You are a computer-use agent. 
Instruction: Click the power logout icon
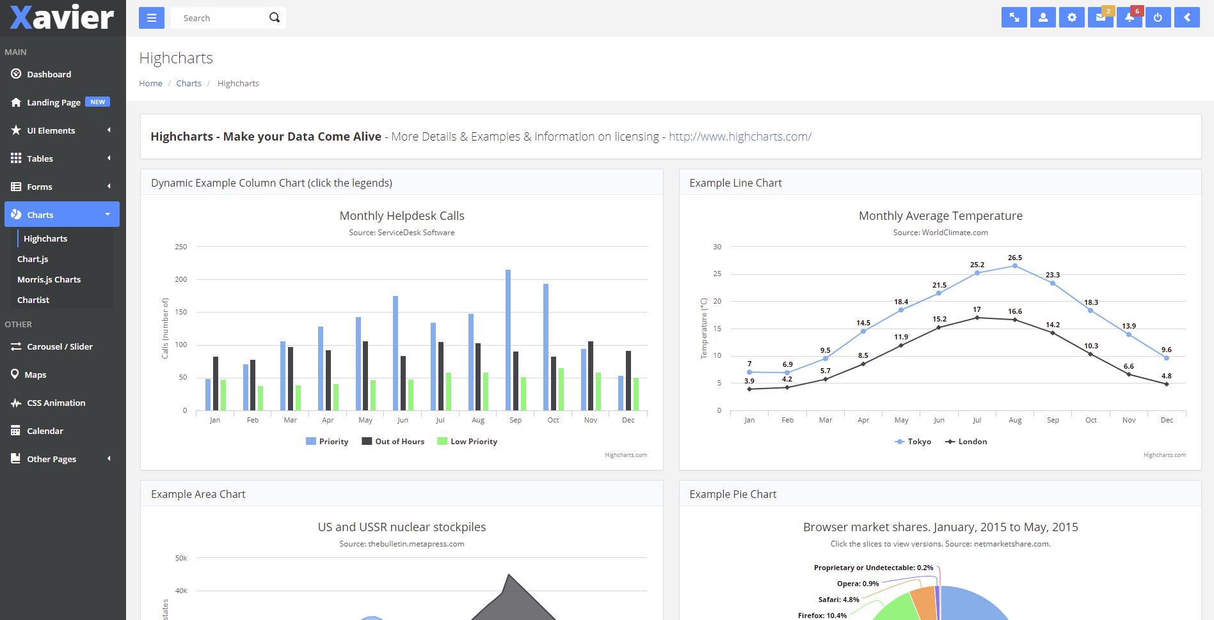(1158, 18)
